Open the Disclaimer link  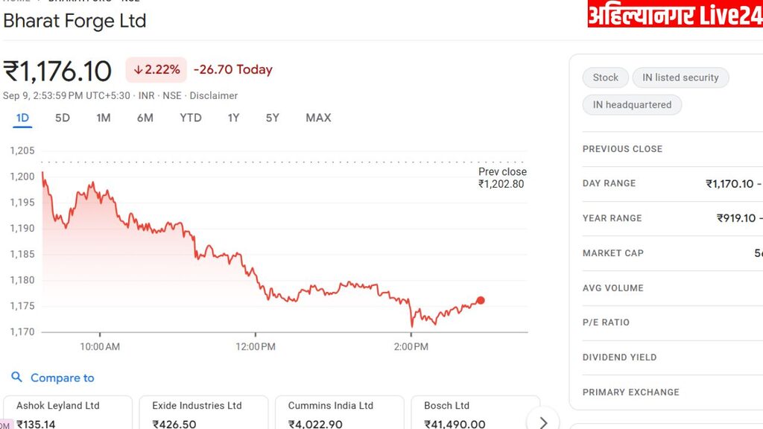pos(214,95)
